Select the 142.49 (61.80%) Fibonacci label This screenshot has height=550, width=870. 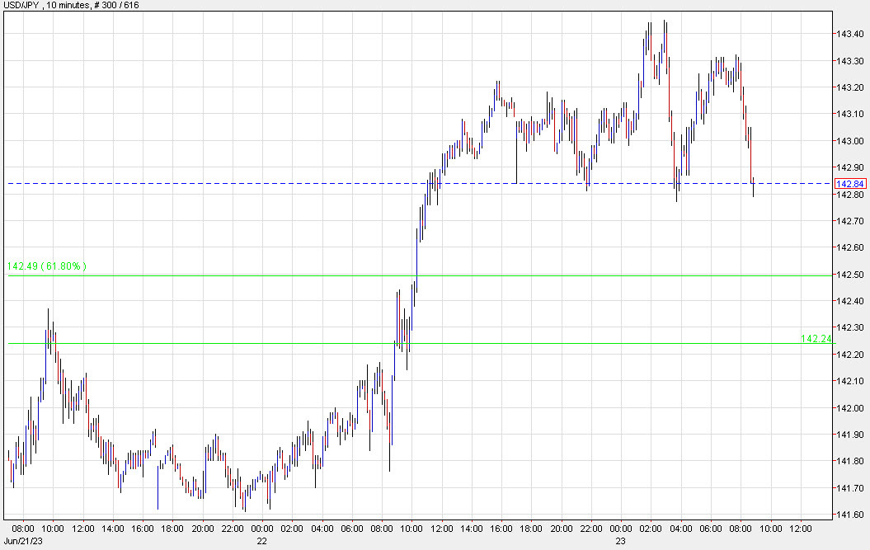pyautogui.click(x=45, y=266)
